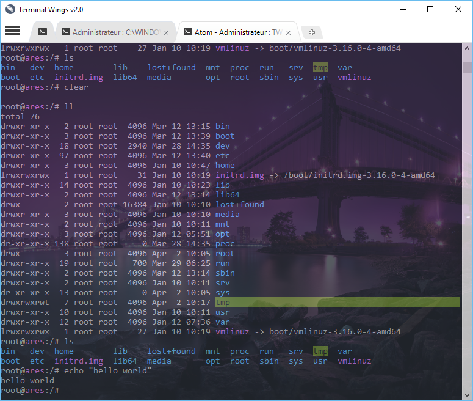Close the Administrateur : C:\WINDO tab
The width and height of the screenshot is (473, 401).
point(166,32)
